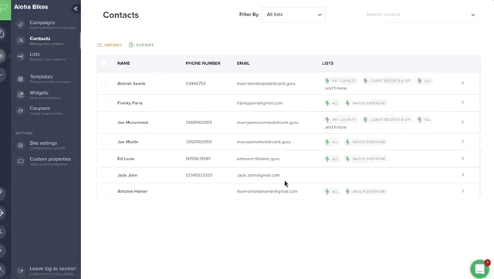Click the name Joe Mccormack
The width and height of the screenshot is (494, 279).
[x=133, y=123]
